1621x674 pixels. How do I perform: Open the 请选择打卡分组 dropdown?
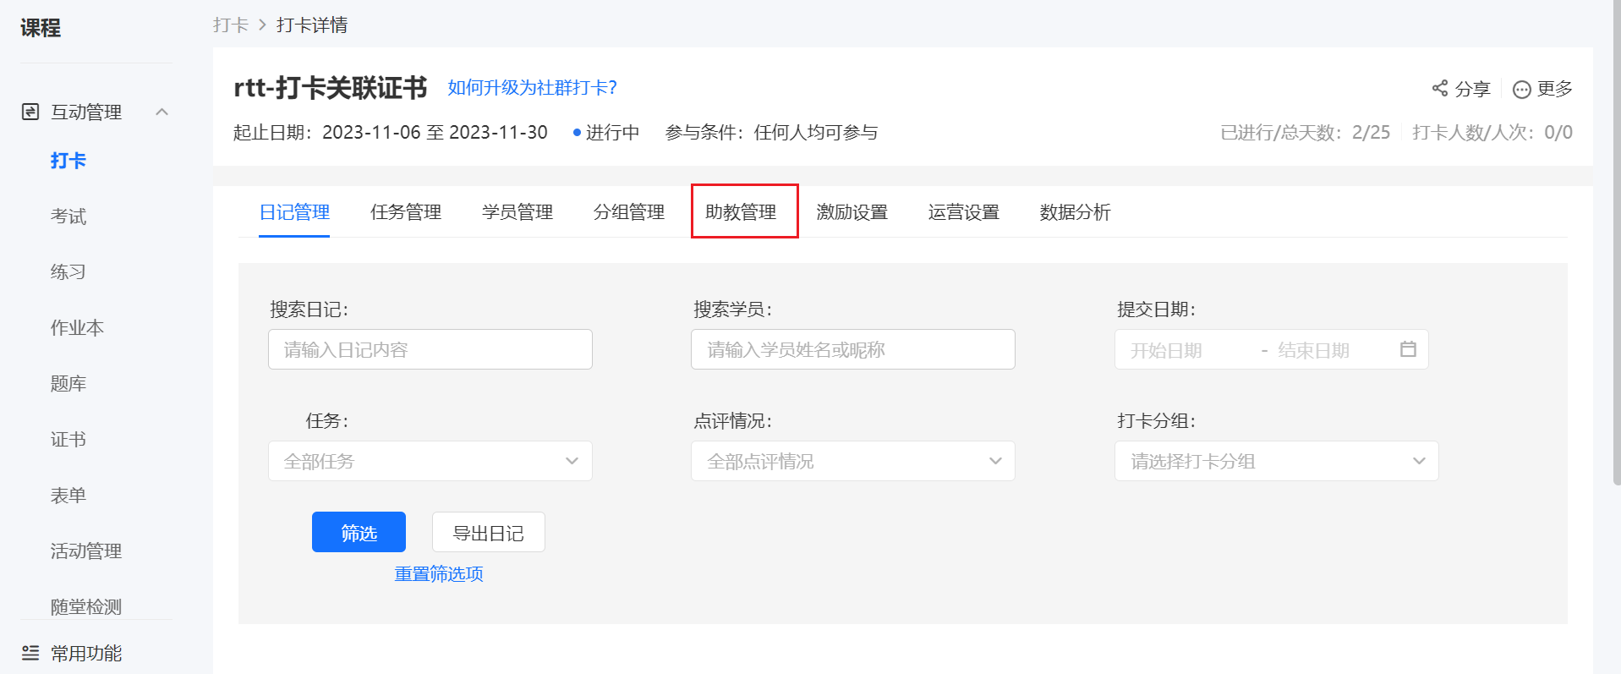[1277, 461]
